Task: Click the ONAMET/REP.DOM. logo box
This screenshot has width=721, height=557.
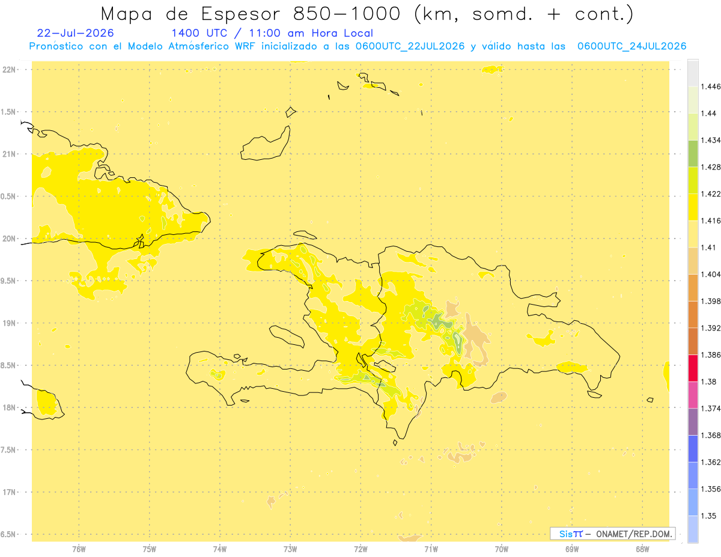Action: tap(613, 534)
